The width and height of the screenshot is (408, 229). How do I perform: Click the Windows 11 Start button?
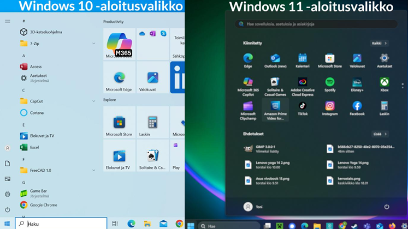pos(191,226)
